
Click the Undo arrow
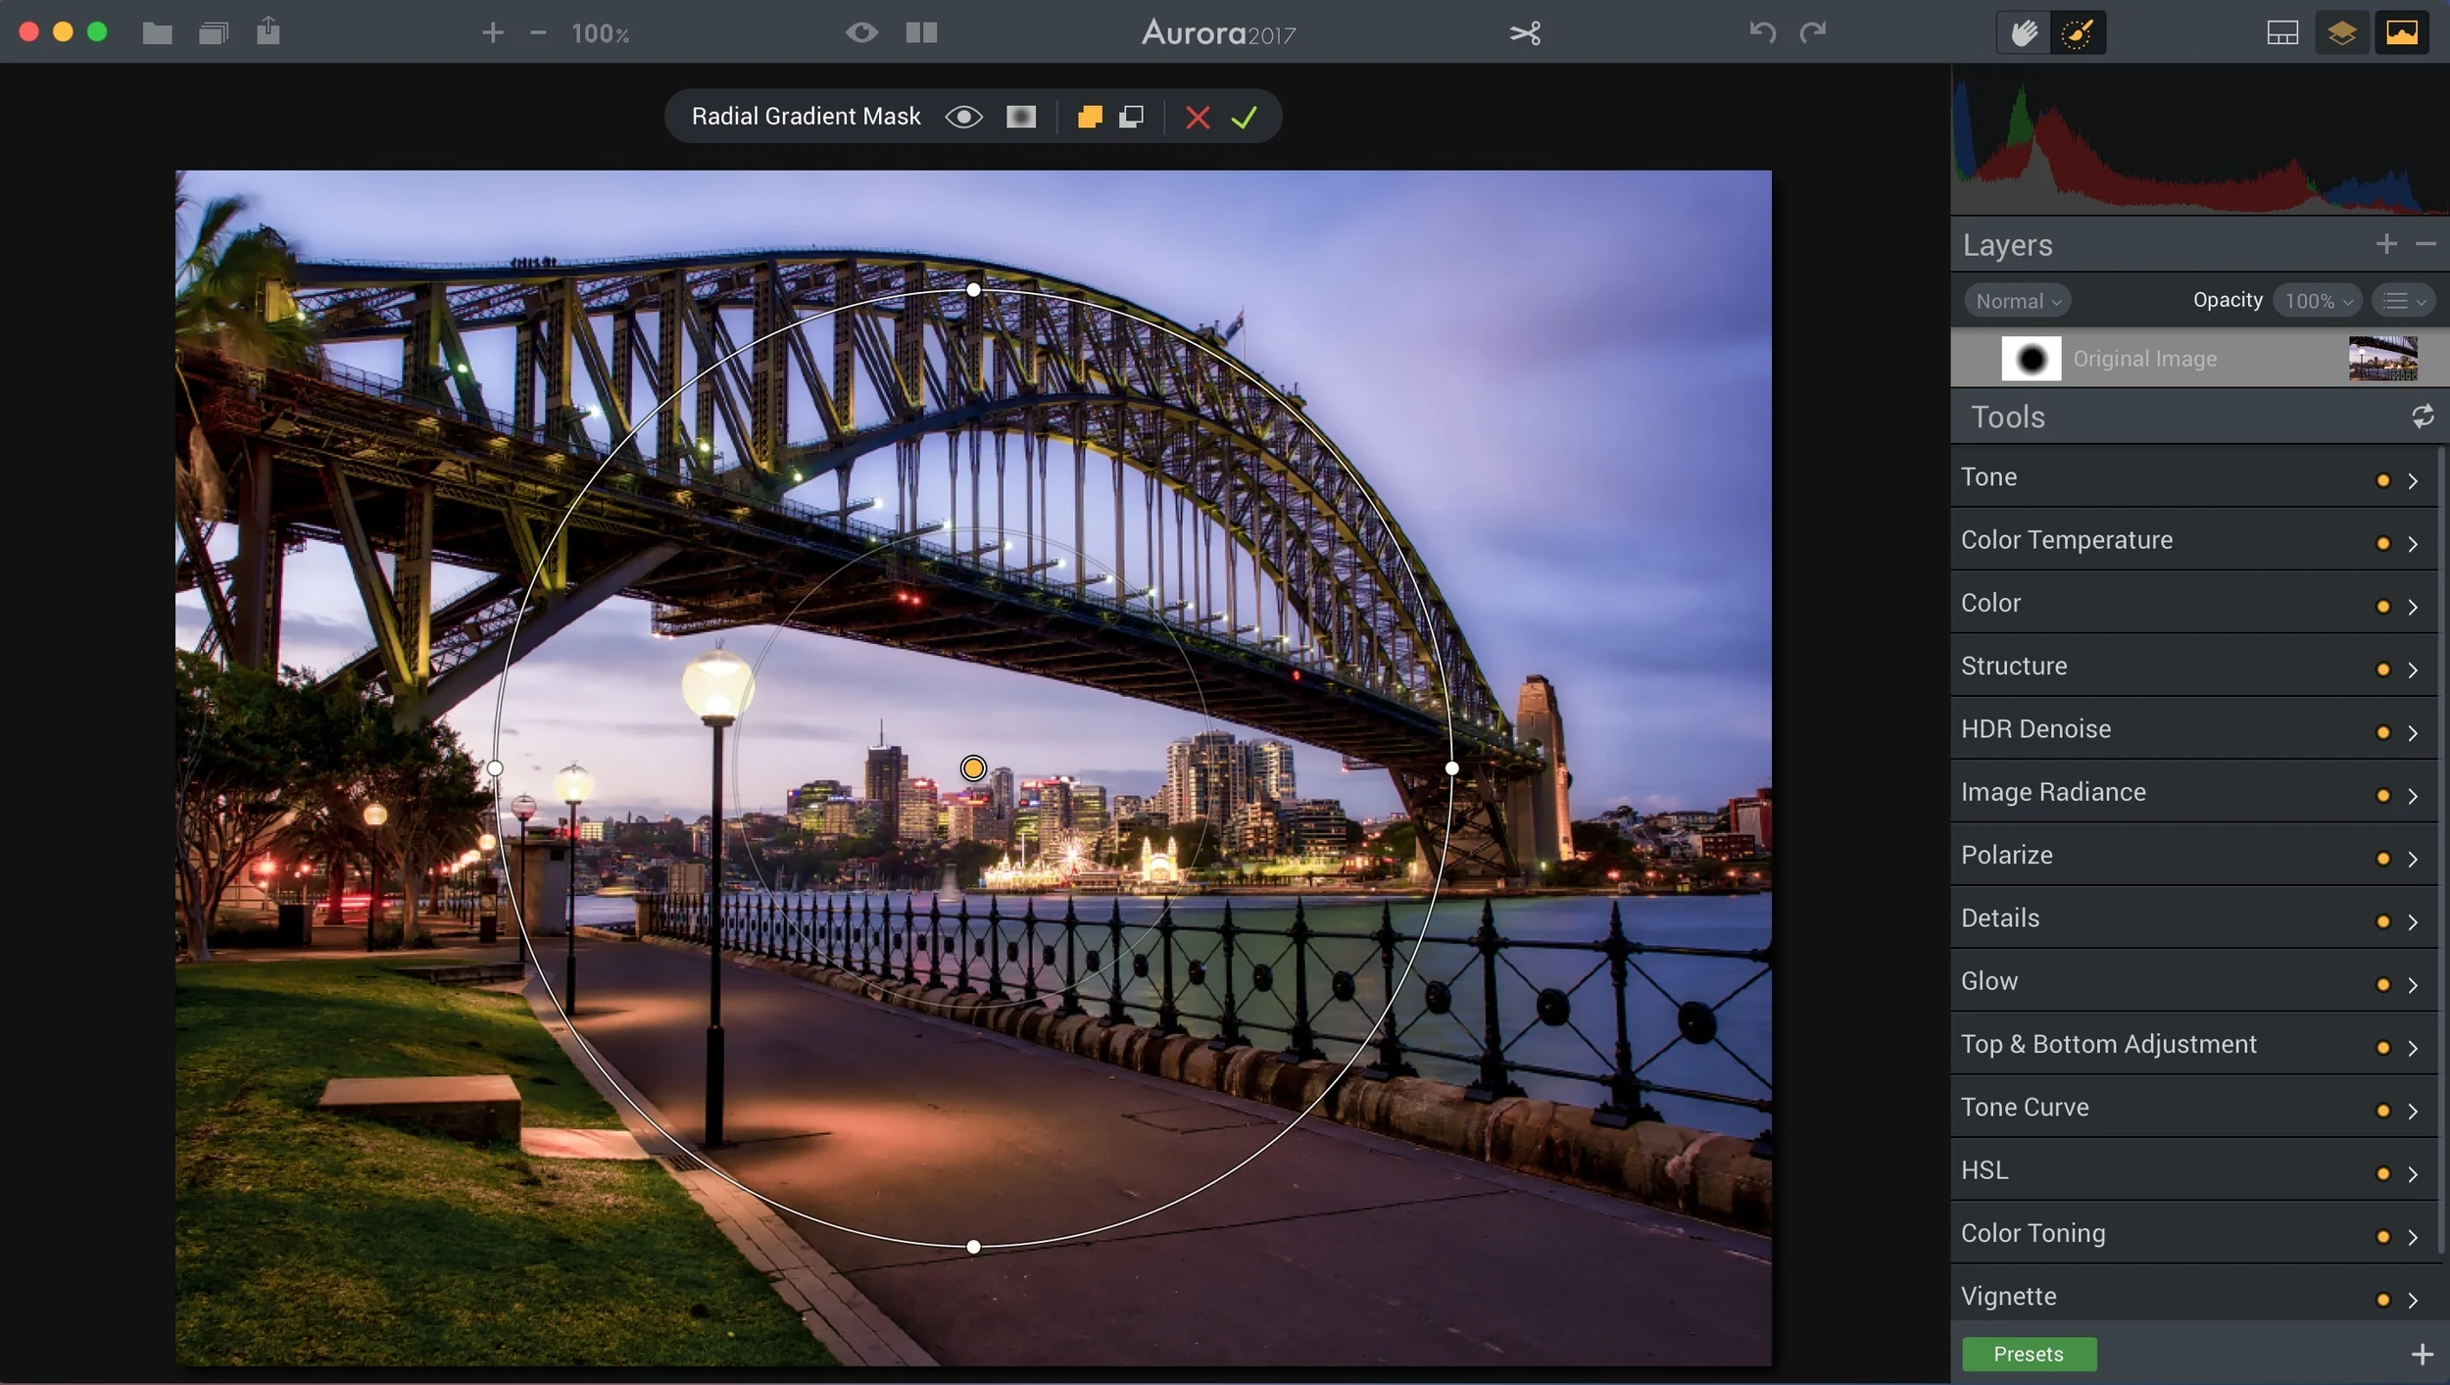[x=1761, y=32]
